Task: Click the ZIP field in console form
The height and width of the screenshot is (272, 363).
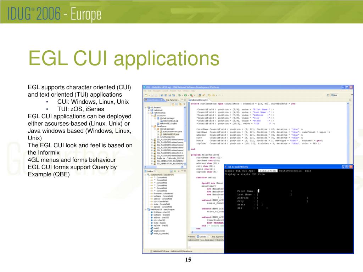Action: click(x=262, y=208)
